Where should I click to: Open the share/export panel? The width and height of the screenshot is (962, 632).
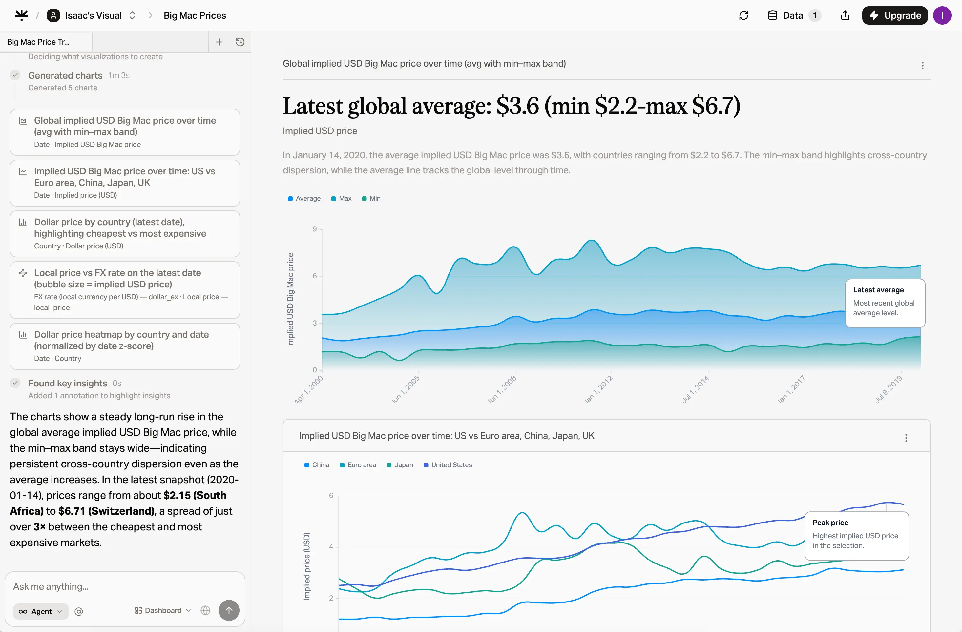tap(845, 15)
